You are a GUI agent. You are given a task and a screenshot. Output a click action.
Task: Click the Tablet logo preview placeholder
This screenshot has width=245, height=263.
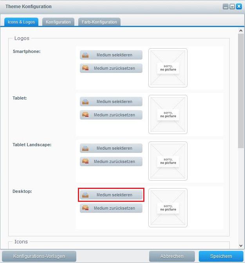(x=168, y=114)
